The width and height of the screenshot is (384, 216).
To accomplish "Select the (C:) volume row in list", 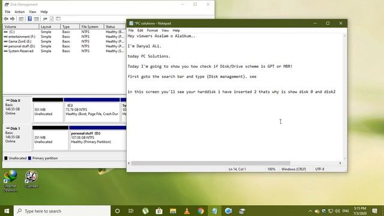I will point(65,32).
